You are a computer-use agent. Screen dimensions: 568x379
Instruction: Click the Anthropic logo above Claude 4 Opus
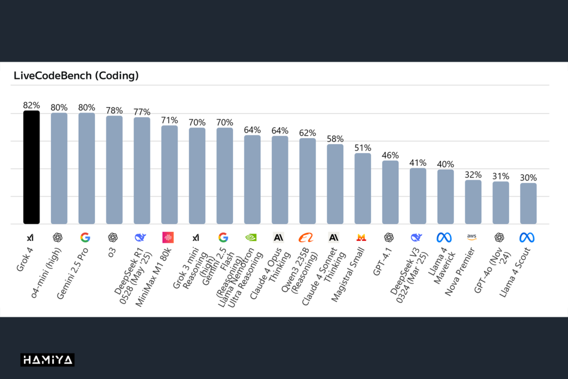(278, 237)
